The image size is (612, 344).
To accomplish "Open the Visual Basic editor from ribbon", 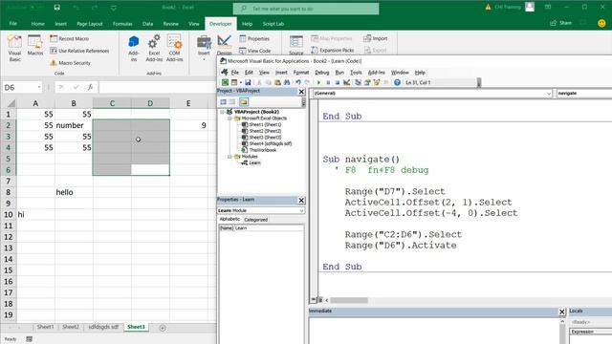I will click(x=14, y=49).
